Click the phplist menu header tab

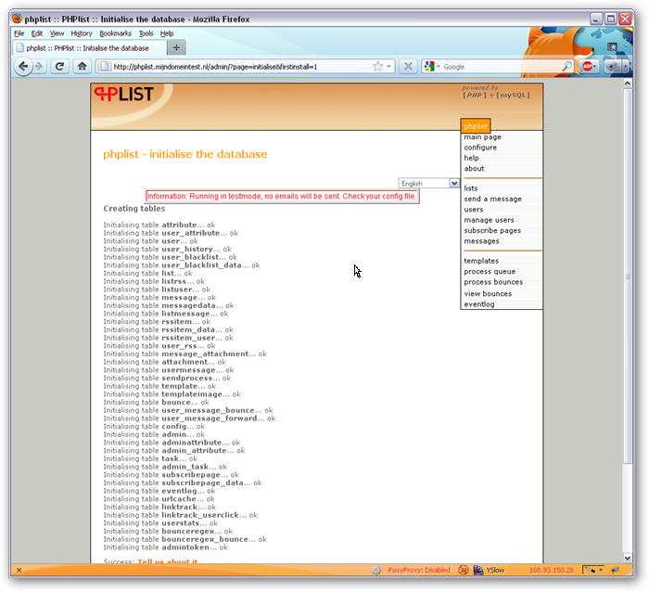[475, 126]
